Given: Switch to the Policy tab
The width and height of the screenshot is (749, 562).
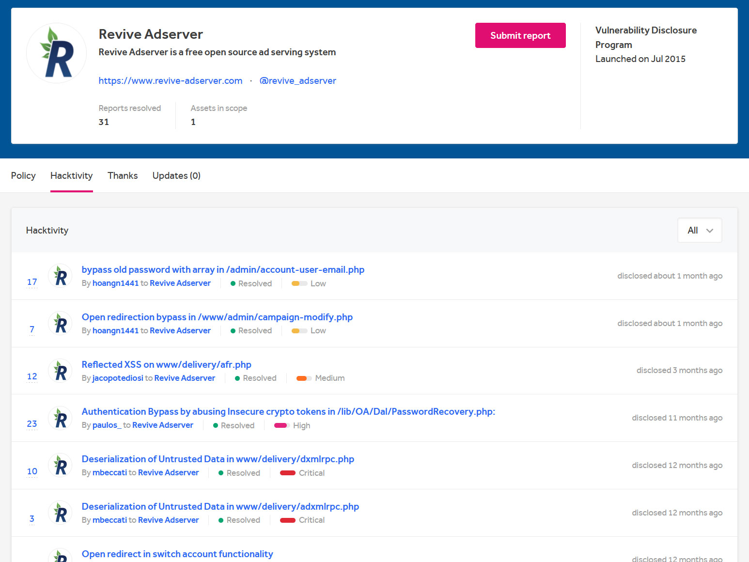Looking at the screenshot, I should click(23, 175).
